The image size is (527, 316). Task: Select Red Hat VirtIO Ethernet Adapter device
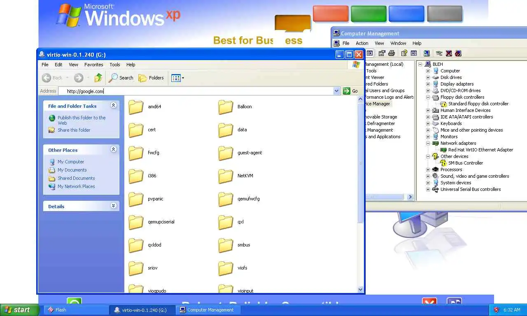coord(480,150)
